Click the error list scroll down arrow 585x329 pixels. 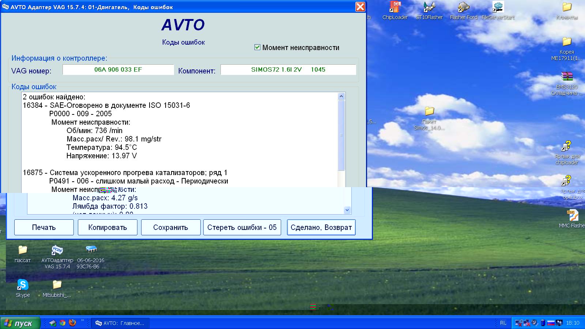point(347,210)
